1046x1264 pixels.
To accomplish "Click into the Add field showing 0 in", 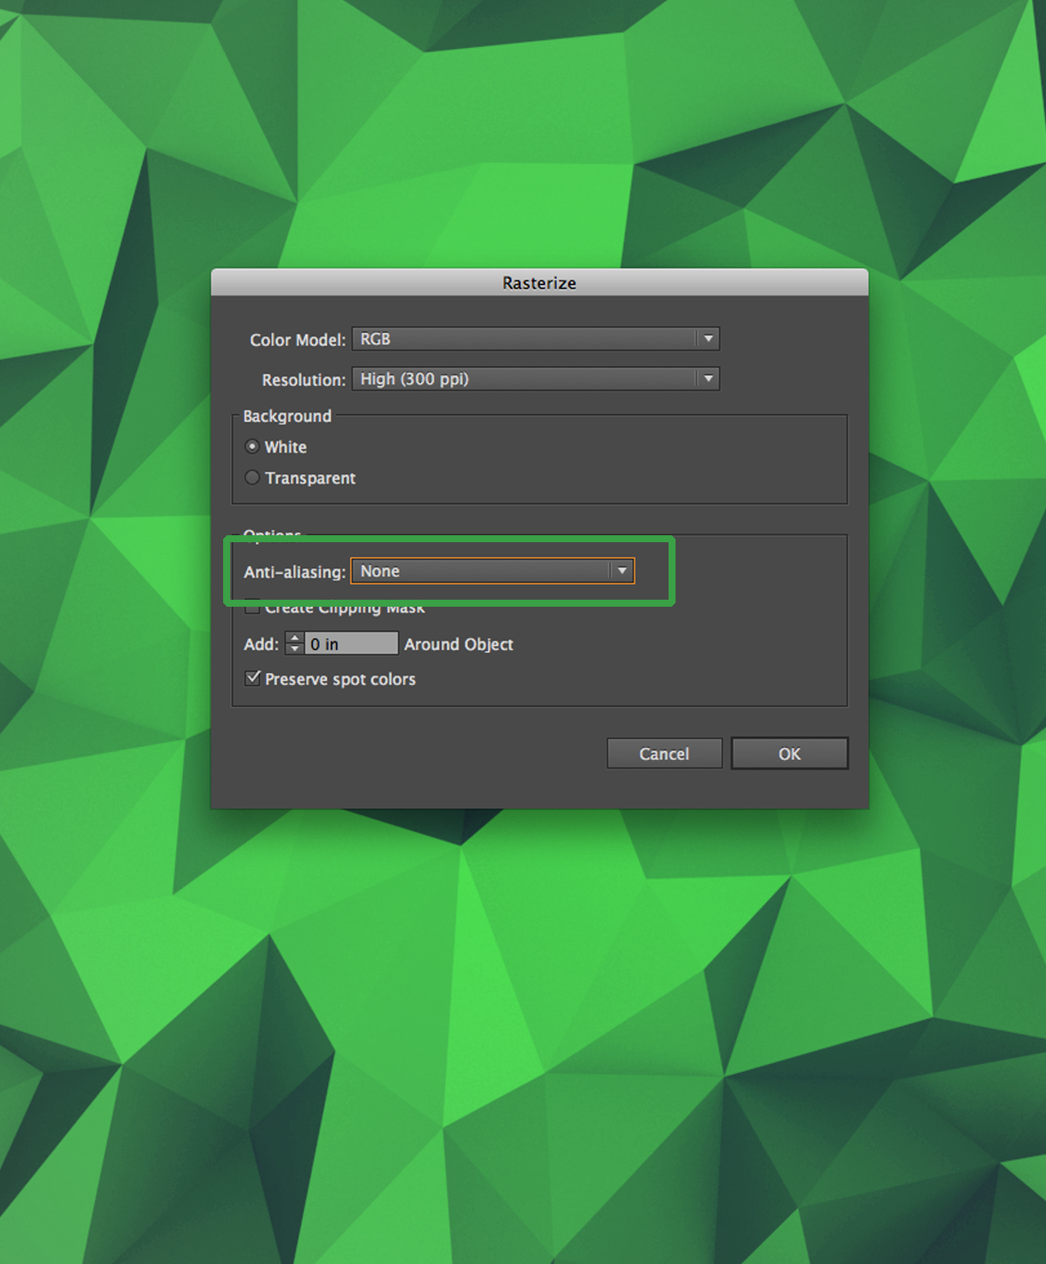I will tap(351, 644).
